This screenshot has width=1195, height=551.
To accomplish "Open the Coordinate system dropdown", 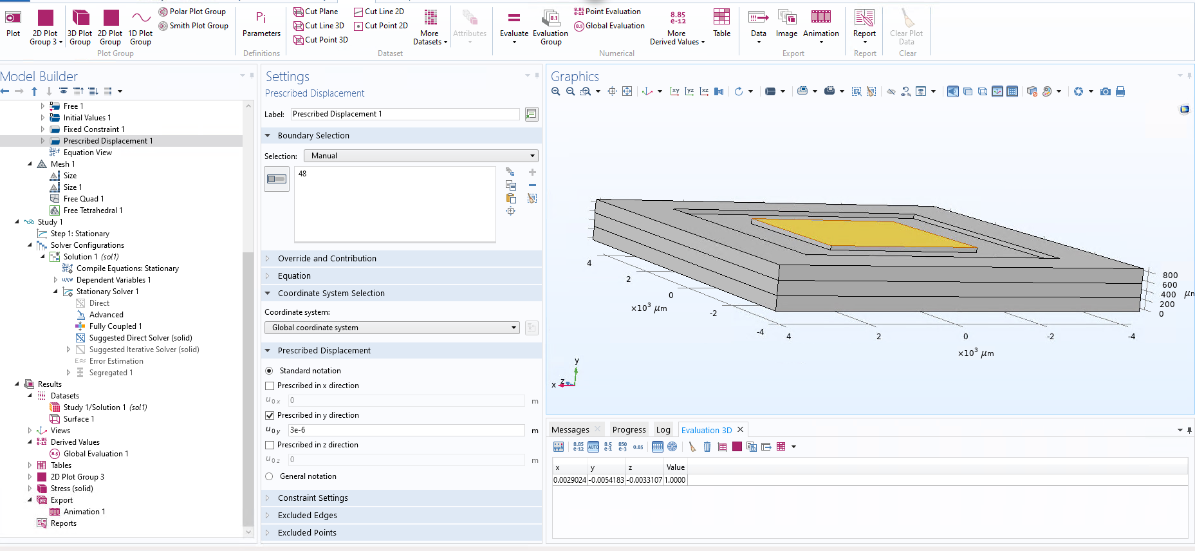I will click(392, 328).
